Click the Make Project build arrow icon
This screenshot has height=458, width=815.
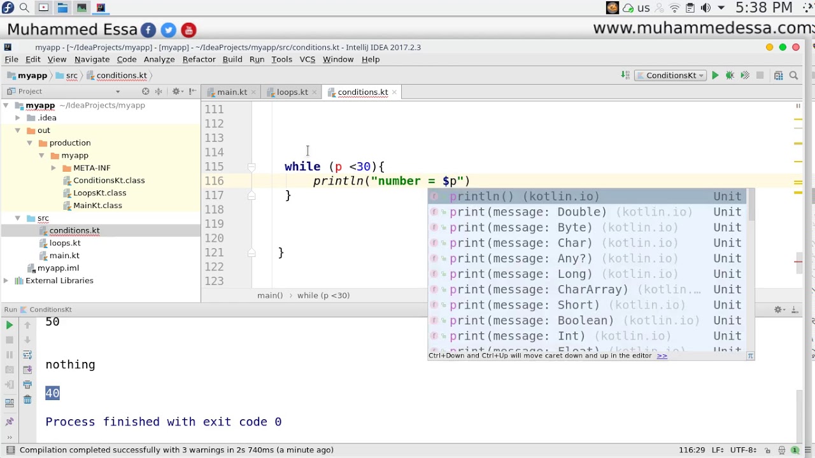click(625, 75)
